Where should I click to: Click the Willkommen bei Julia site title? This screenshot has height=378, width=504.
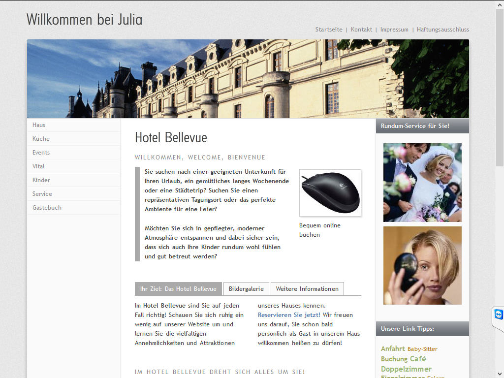84,20
